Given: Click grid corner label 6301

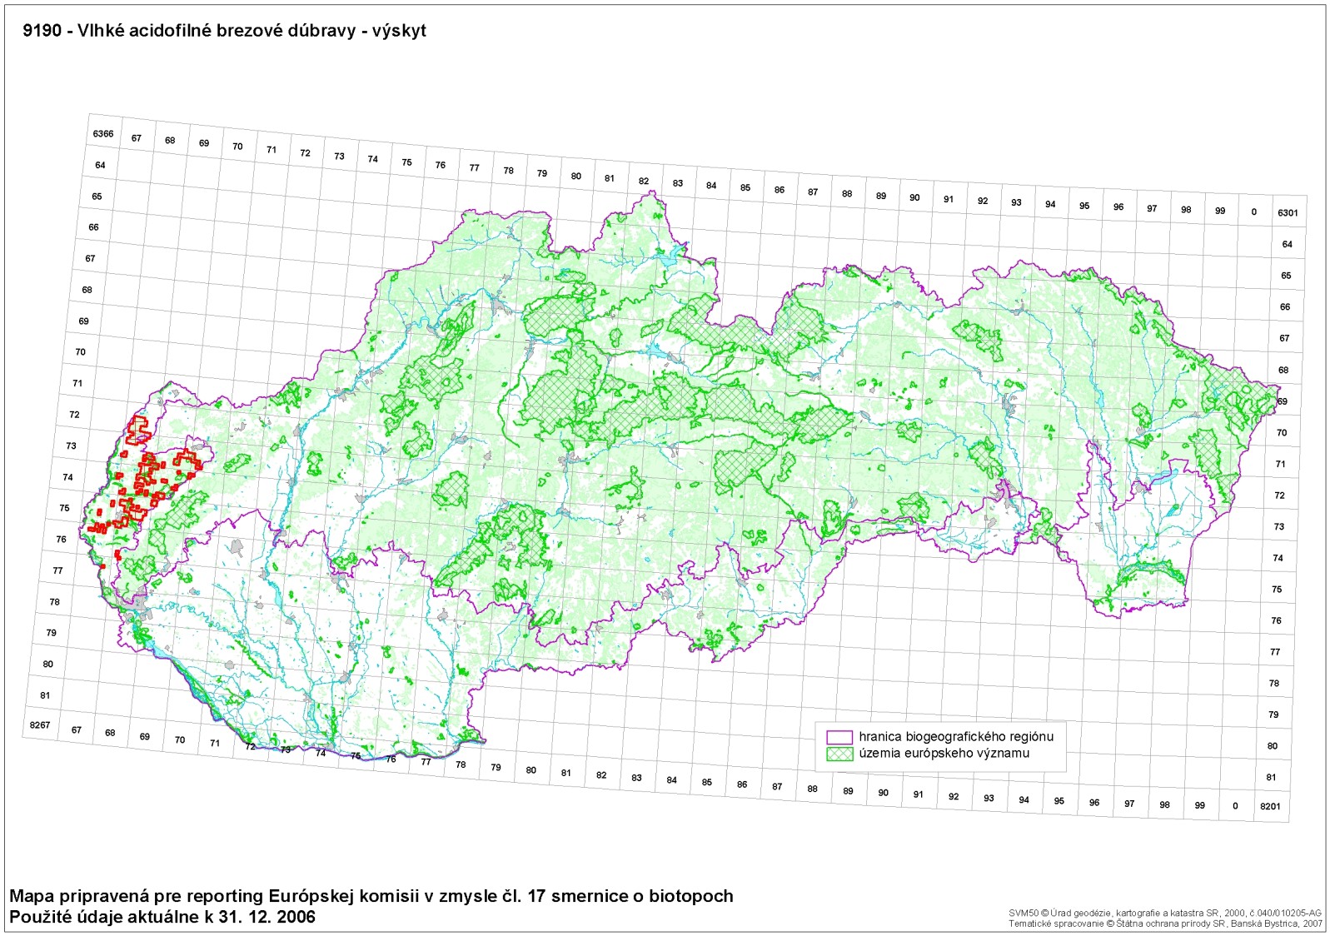Looking at the screenshot, I should click(x=1288, y=213).
